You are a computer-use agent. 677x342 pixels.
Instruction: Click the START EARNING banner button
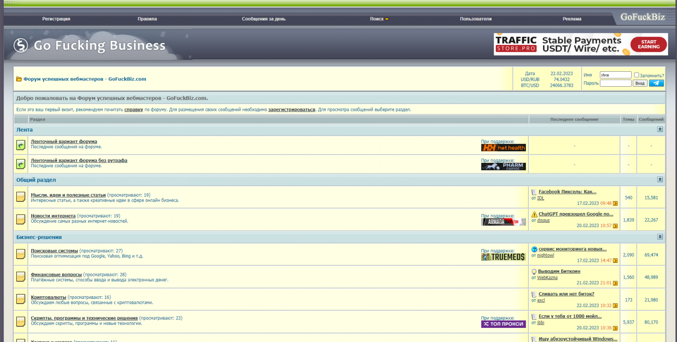click(648, 44)
